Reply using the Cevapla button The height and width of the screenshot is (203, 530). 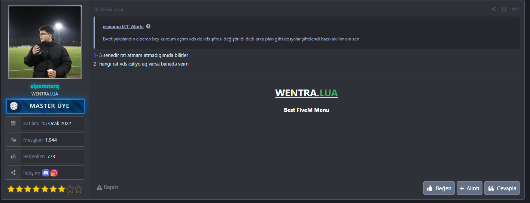[x=502, y=188]
